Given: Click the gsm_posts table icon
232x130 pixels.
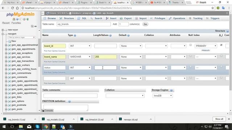Looking at the screenshot, I should coord(9,109).
